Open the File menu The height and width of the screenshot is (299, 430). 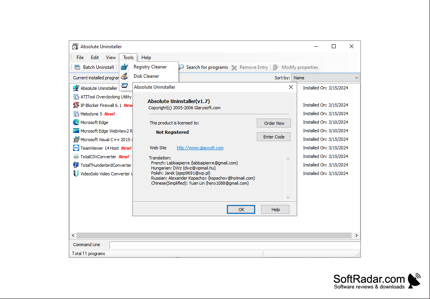pos(80,58)
